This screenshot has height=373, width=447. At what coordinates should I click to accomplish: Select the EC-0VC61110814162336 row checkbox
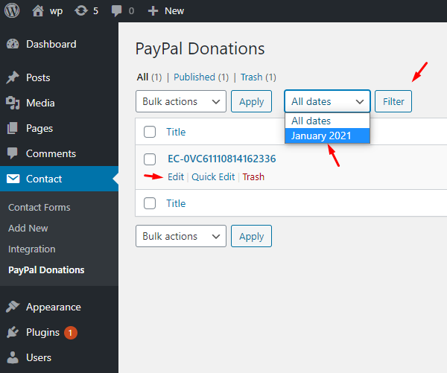coord(150,159)
